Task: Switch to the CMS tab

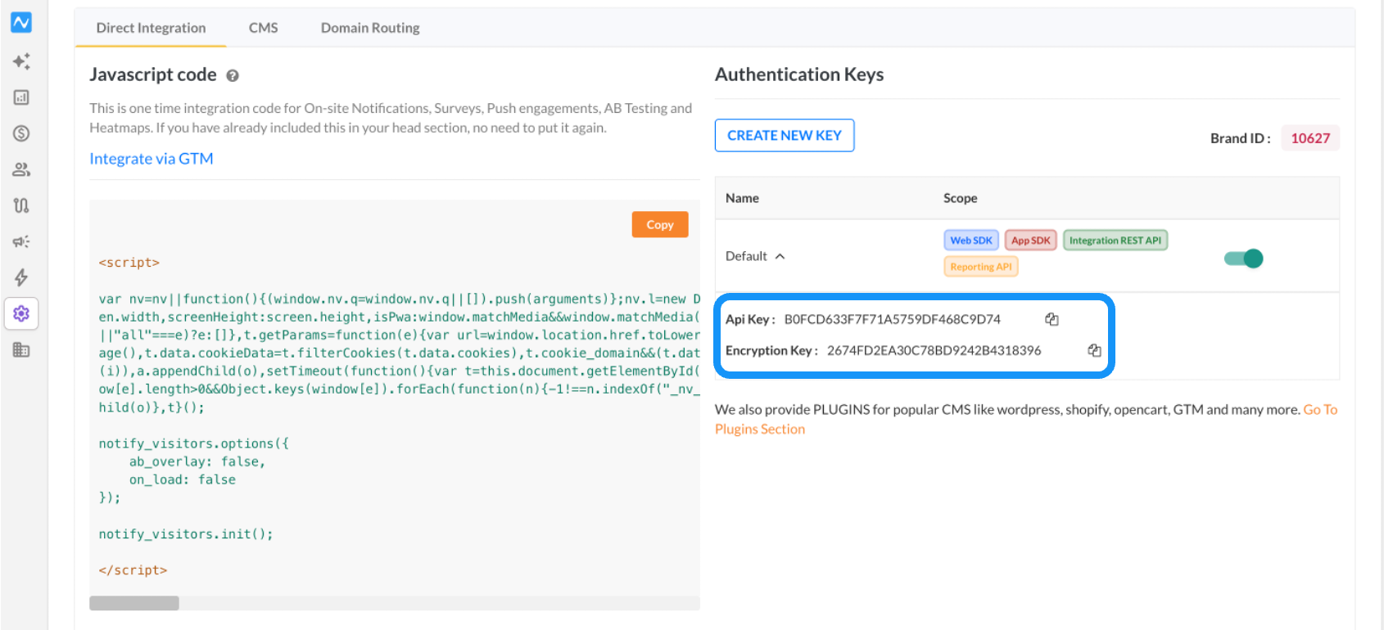Action: click(263, 28)
